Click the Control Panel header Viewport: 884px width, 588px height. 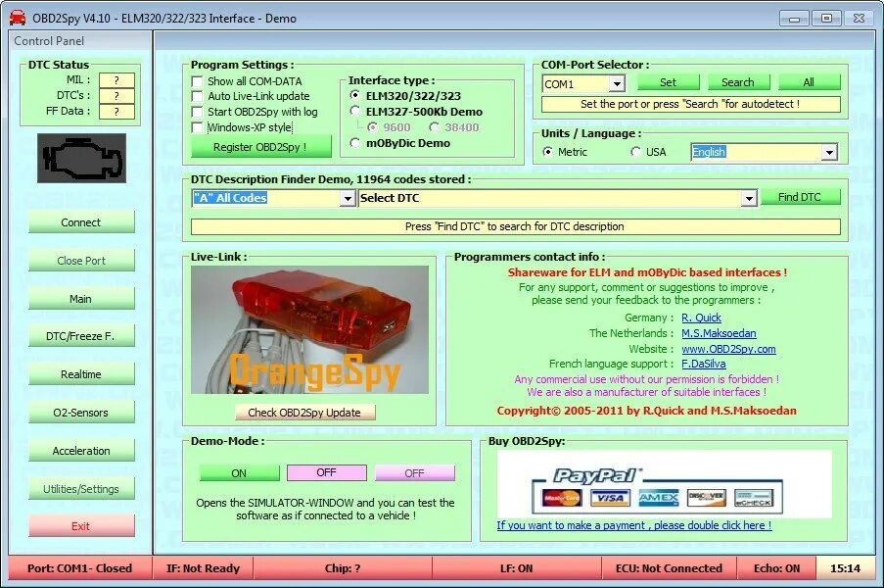pyautogui.click(x=80, y=40)
